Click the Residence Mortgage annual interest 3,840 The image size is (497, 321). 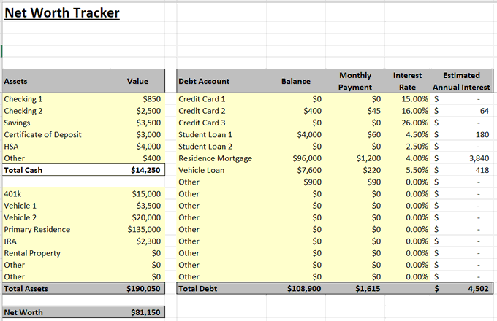[479, 158]
